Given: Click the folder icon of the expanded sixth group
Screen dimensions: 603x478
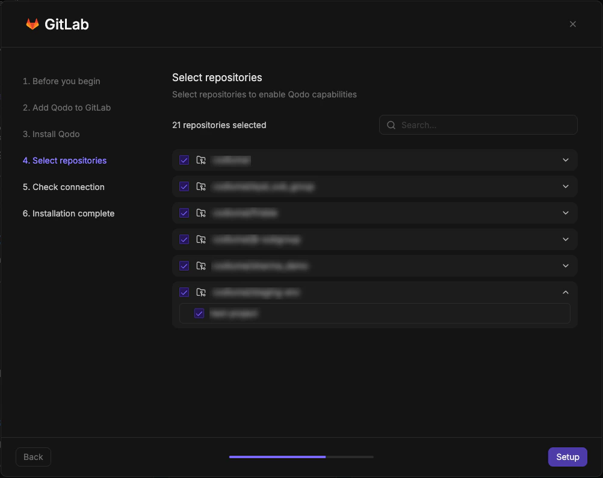Looking at the screenshot, I should click(201, 292).
